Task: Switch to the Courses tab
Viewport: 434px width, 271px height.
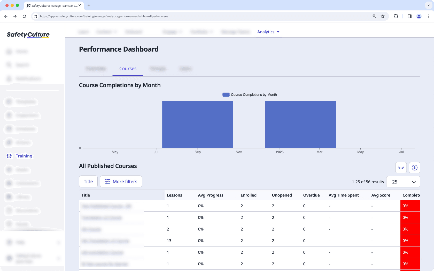Action: (x=128, y=69)
